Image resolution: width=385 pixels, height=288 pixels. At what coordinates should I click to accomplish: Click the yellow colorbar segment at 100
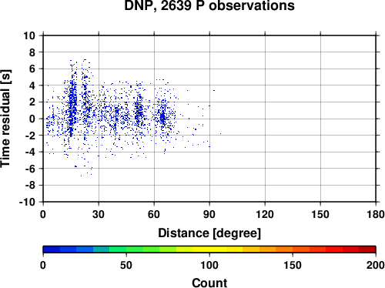pyautogui.click(x=209, y=249)
